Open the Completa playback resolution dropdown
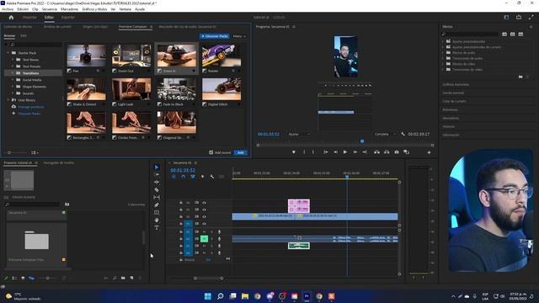The width and height of the screenshot is (539, 303). 385,134
